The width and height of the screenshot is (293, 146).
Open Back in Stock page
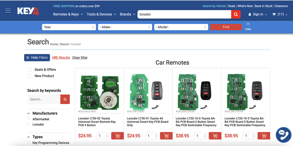[x=264, y=6]
